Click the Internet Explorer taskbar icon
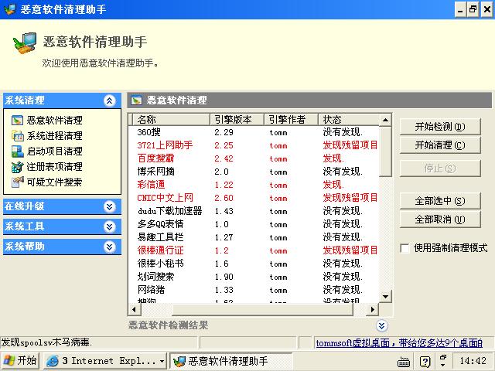 [53, 361]
